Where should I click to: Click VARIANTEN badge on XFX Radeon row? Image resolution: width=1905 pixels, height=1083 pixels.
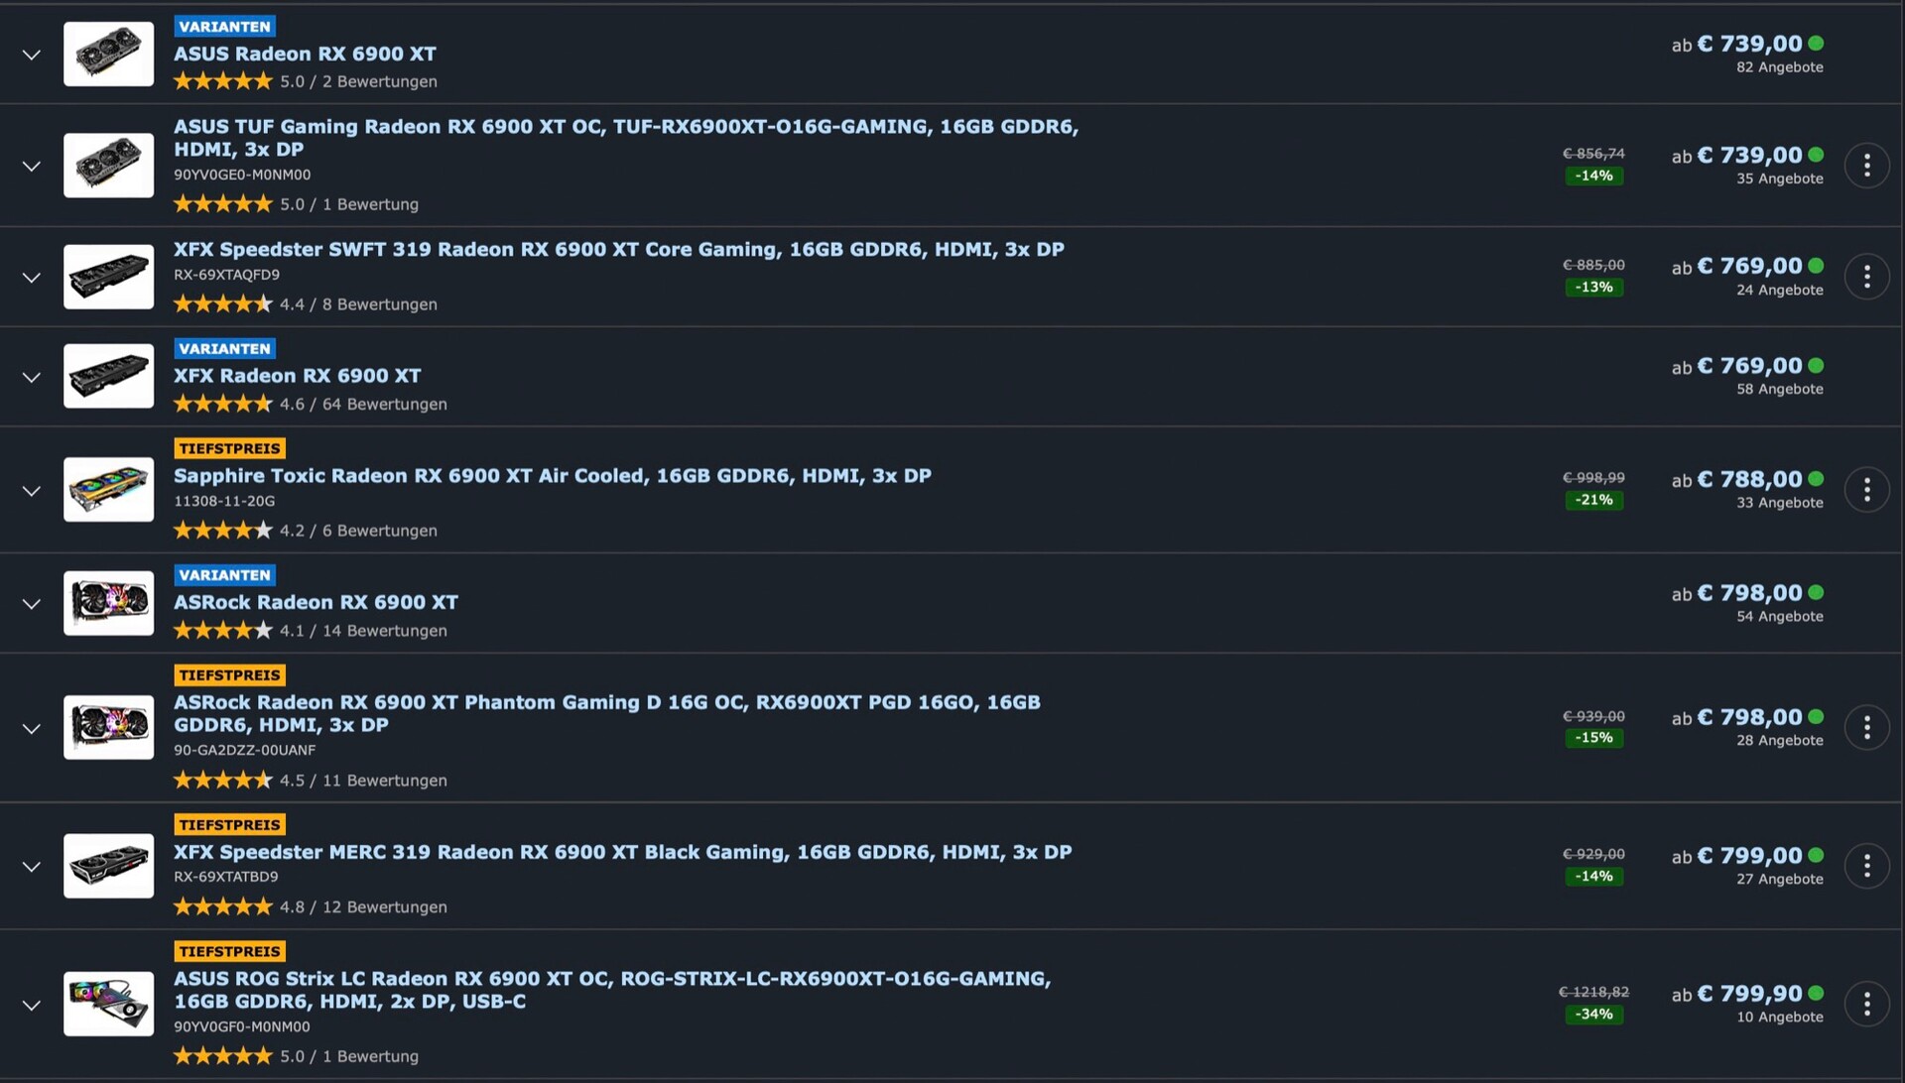pyautogui.click(x=225, y=349)
